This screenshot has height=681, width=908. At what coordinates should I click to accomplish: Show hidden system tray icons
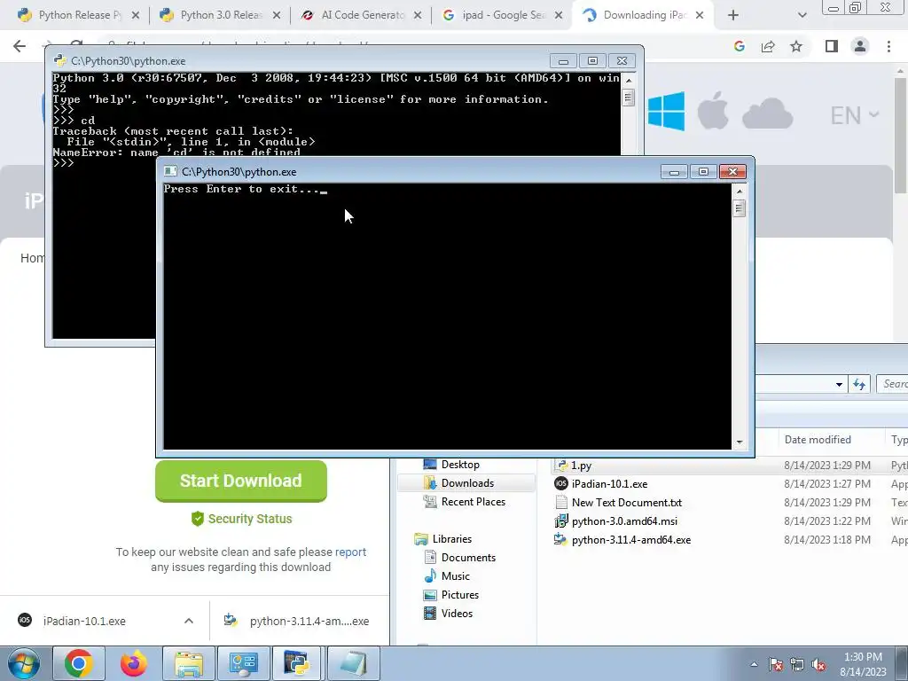click(754, 664)
